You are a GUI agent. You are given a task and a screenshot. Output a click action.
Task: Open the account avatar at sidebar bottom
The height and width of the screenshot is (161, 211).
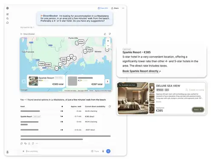[x=8, y=152]
